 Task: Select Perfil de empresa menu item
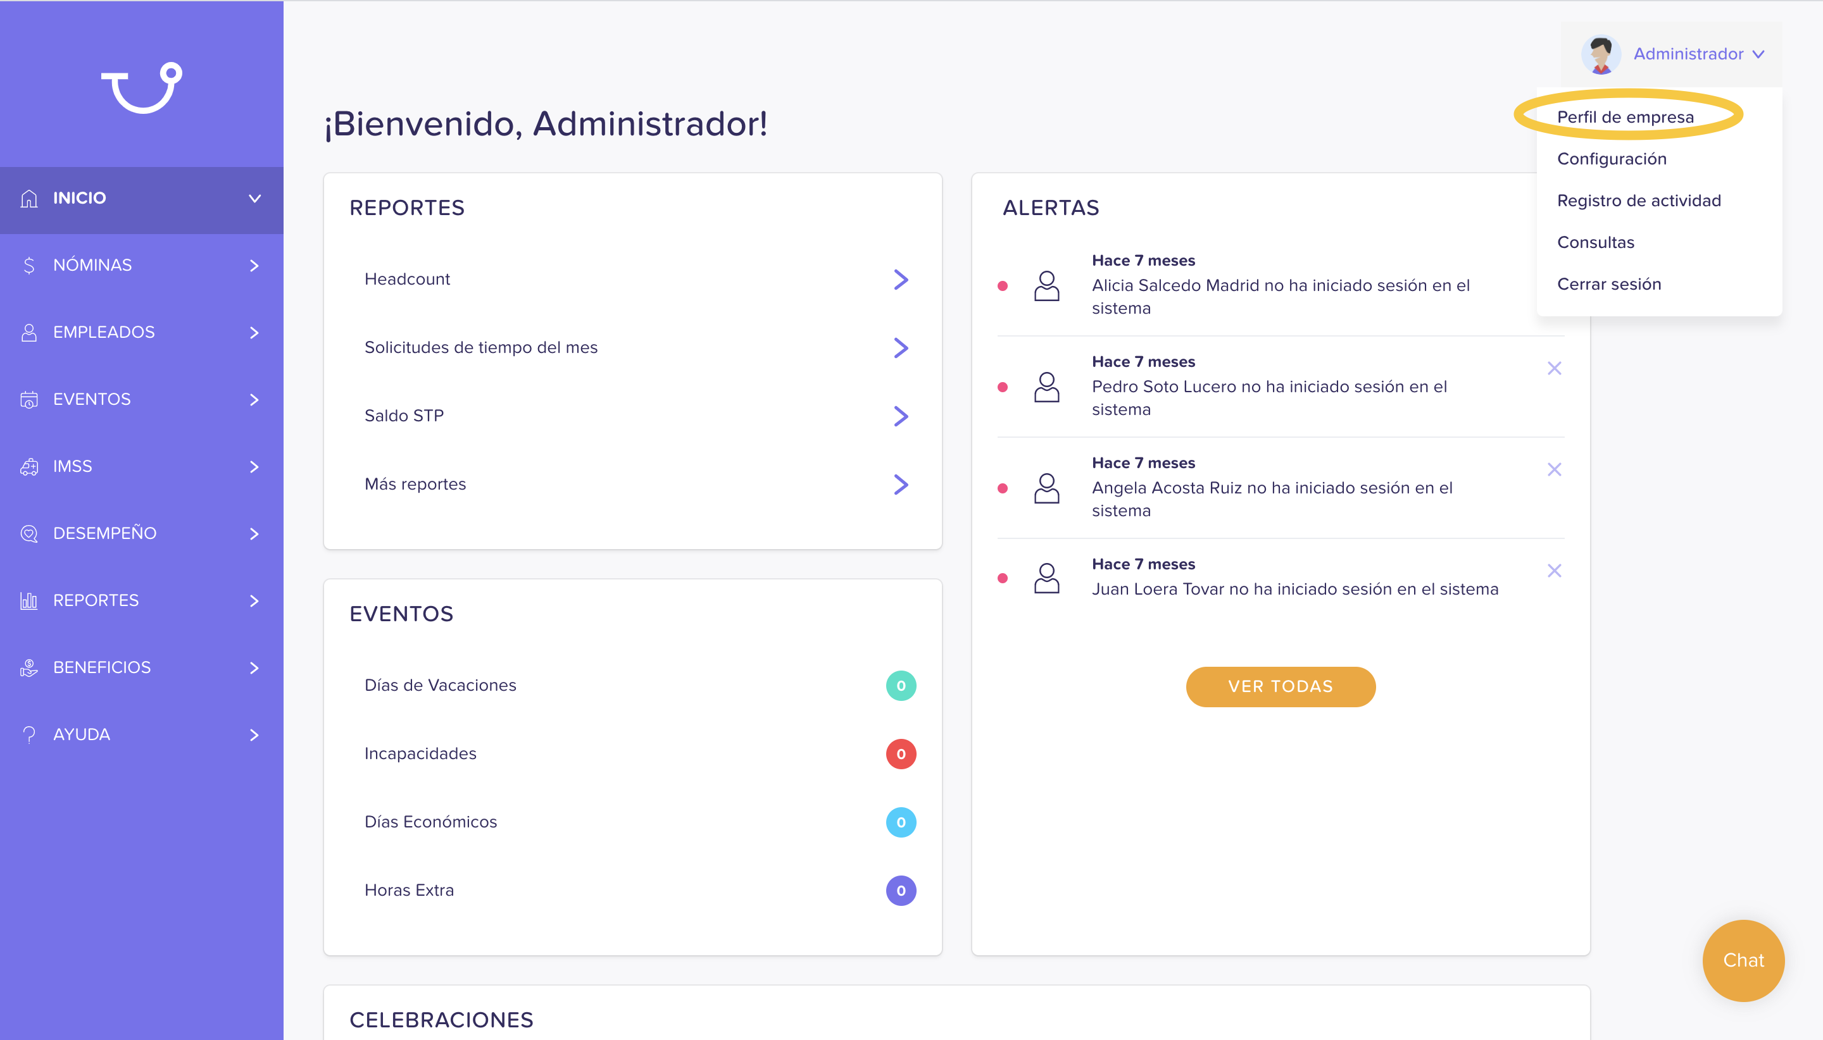pyautogui.click(x=1625, y=117)
